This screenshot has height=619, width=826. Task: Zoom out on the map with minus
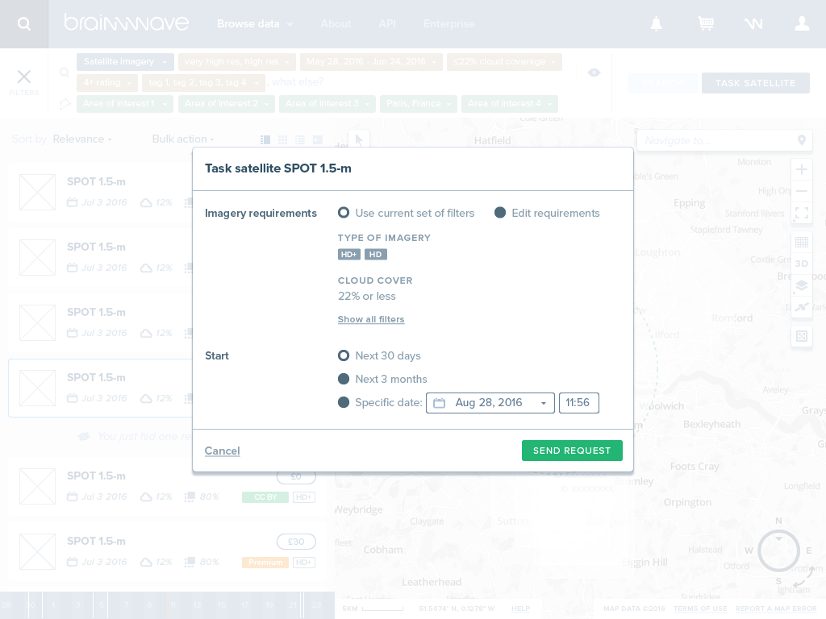pos(802,191)
